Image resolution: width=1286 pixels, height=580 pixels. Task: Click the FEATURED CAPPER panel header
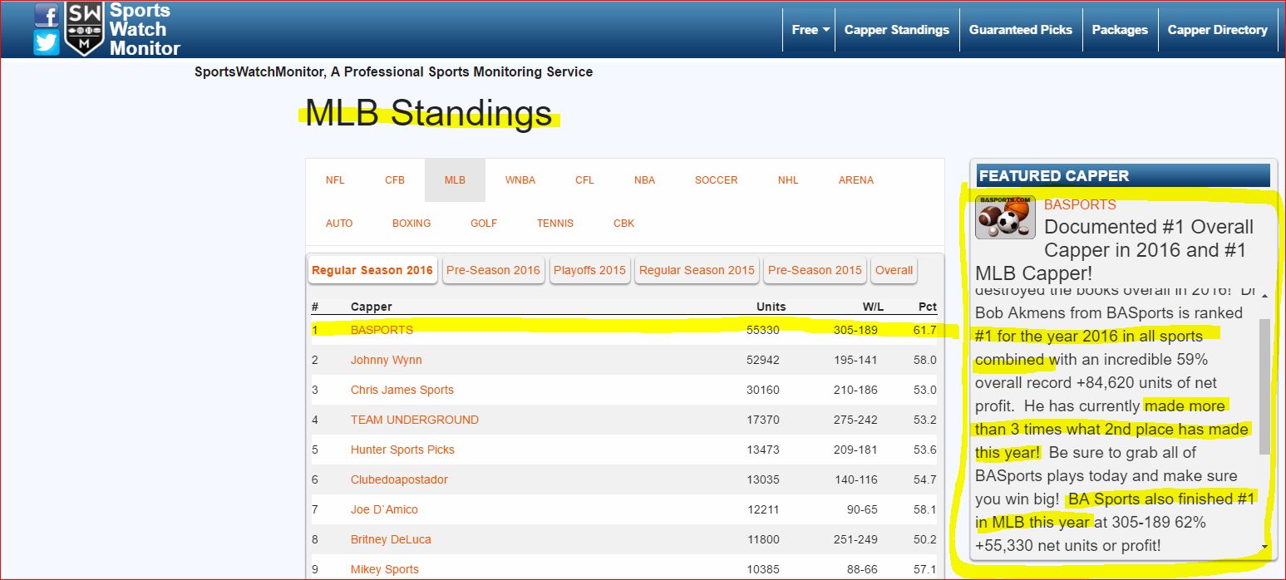click(x=1124, y=175)
